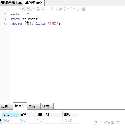Select the (Null) cell under 学号
Image resolution: width=125 pixels, height=128 pixels.
click(11, 121)
